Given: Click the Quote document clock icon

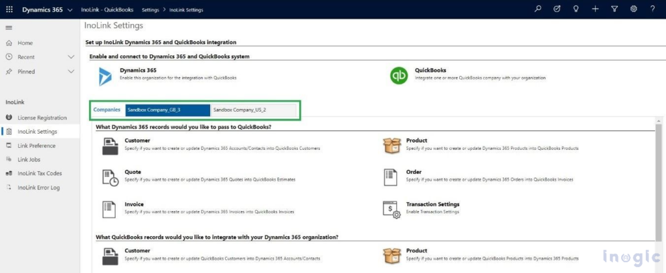Looking at the screenshot, I should click(x=111, y=177).
